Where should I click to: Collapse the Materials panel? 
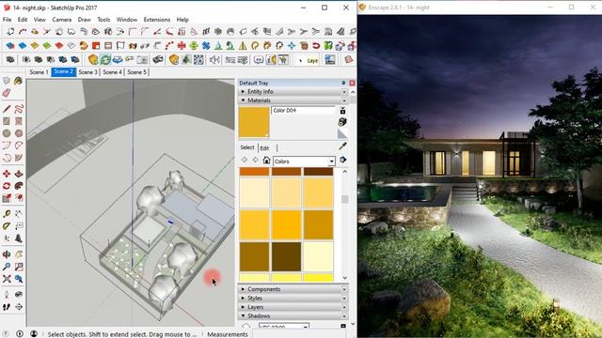point(293,100)
